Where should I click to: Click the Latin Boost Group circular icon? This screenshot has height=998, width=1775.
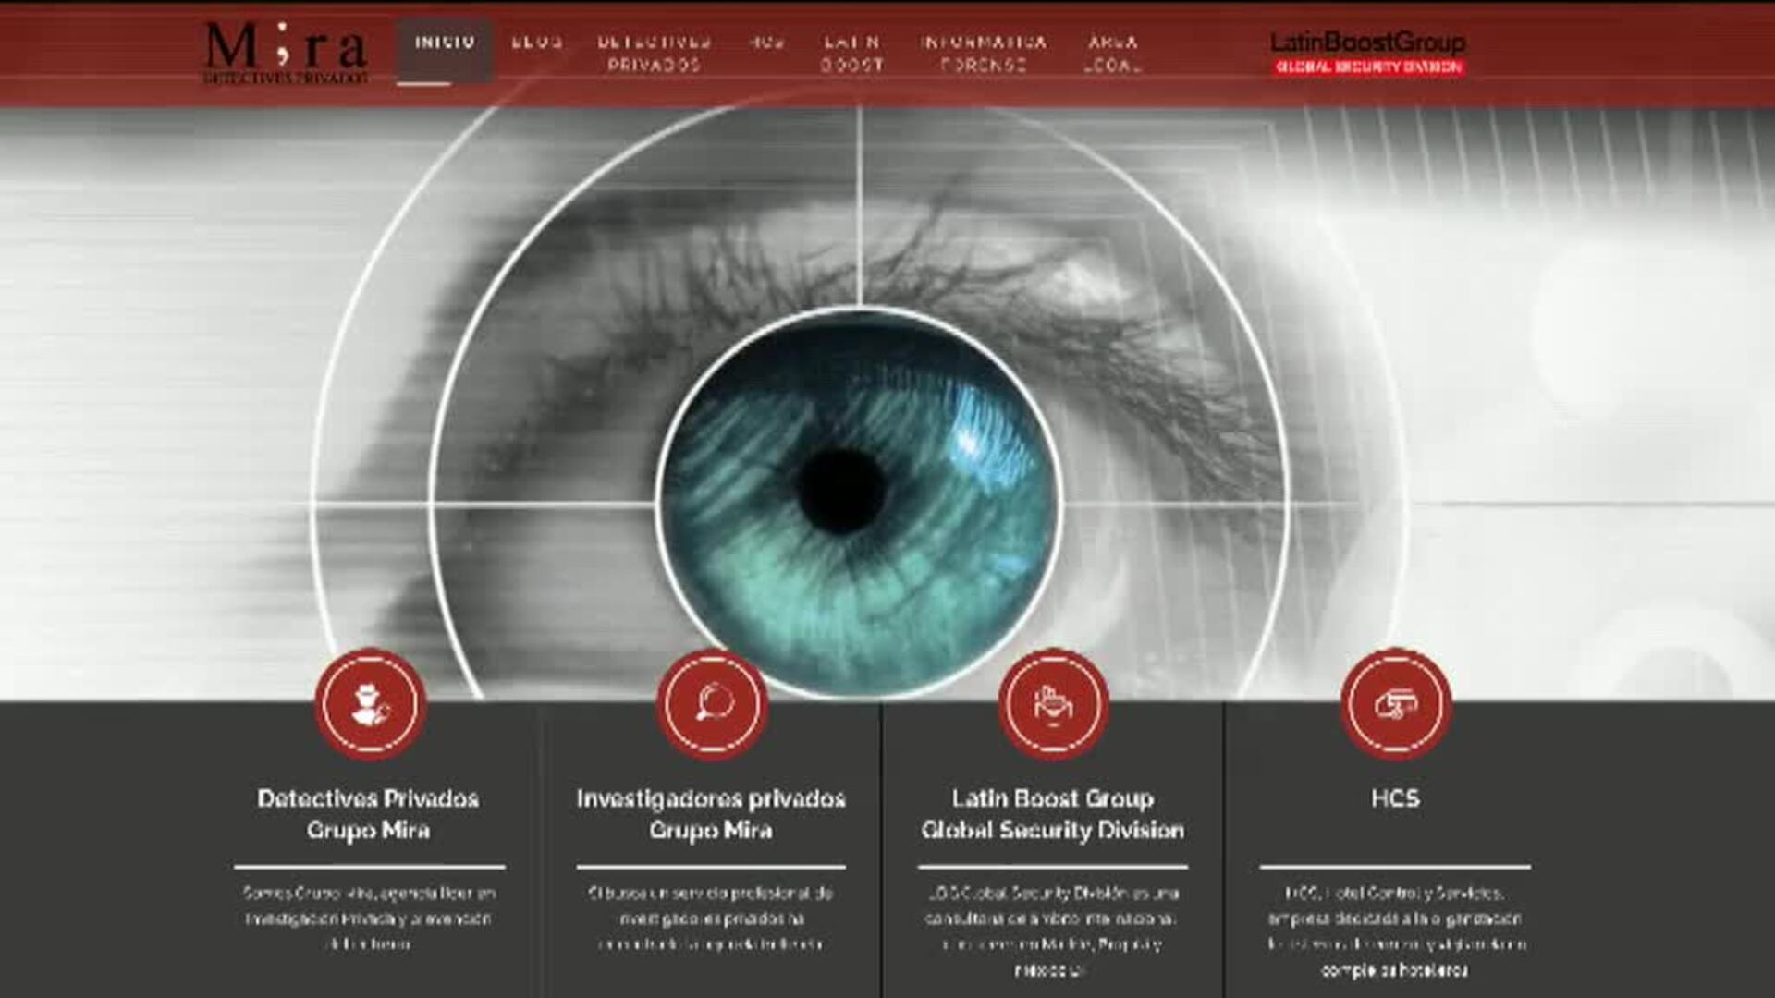(x=1053, y=704)
